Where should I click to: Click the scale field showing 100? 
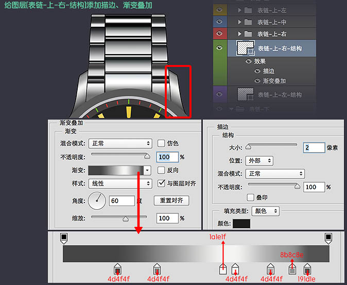pyautogui.click(x=167, y=219)
